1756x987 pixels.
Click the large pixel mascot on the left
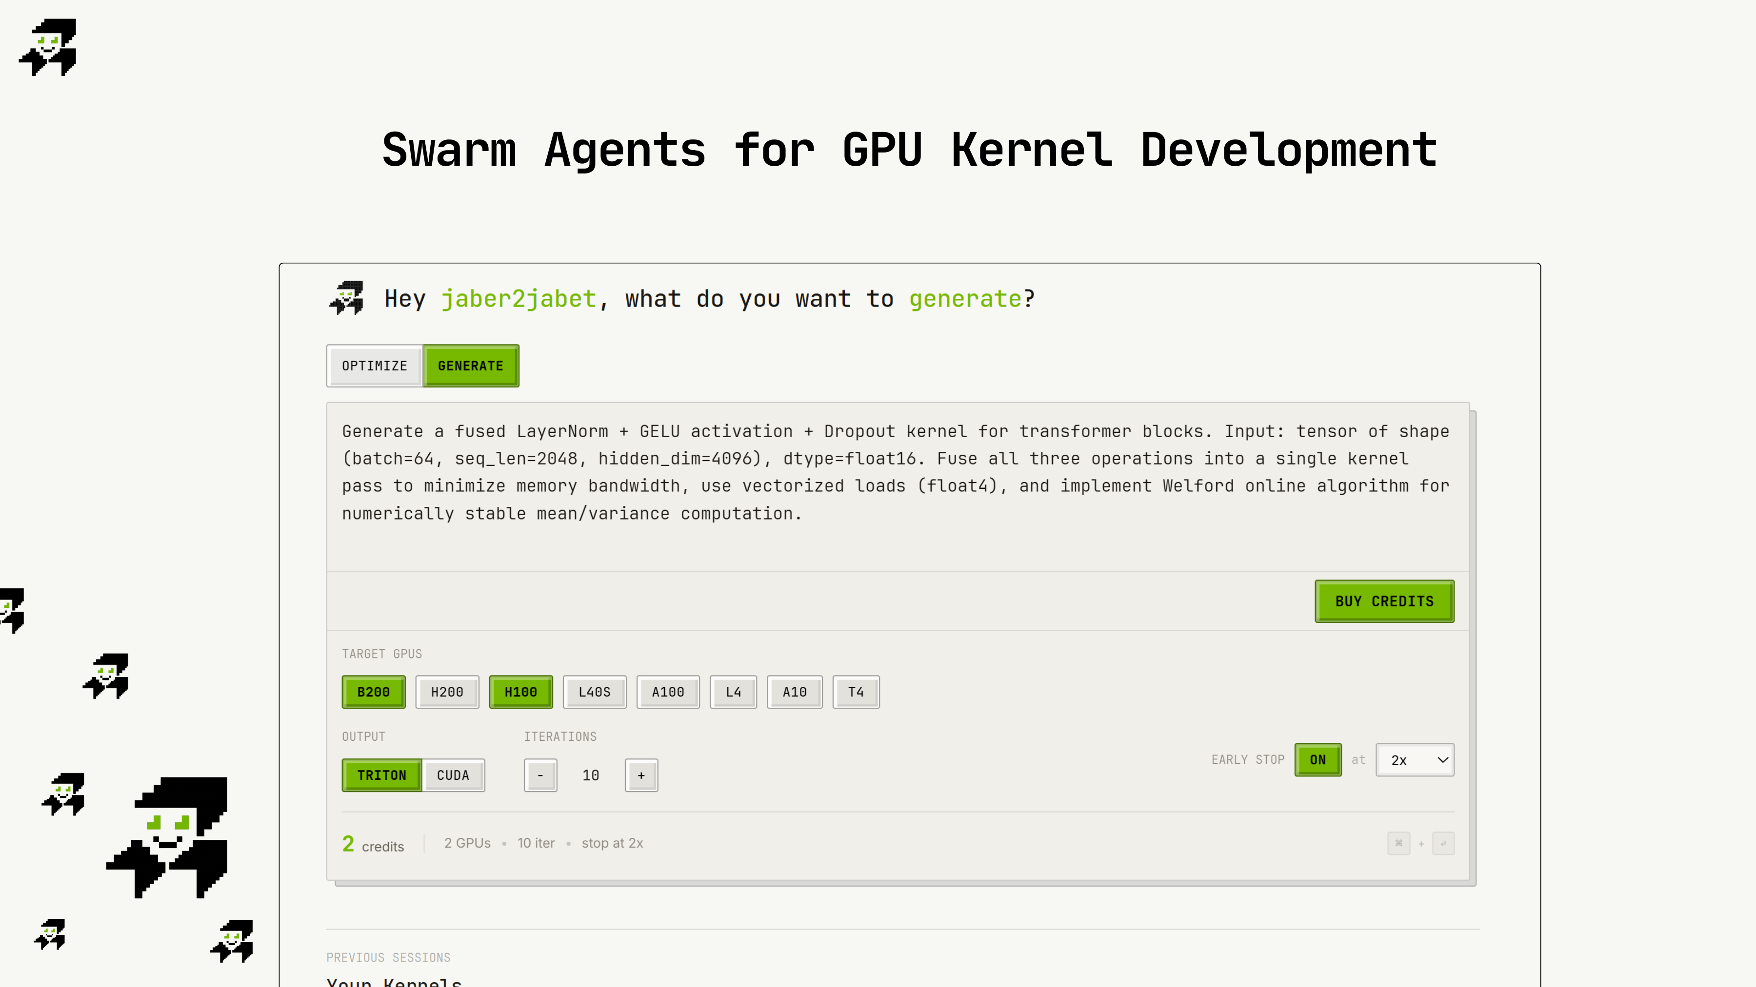click(168, 837)
